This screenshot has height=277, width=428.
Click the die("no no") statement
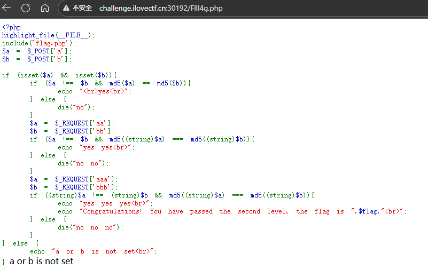click(83, 163)
